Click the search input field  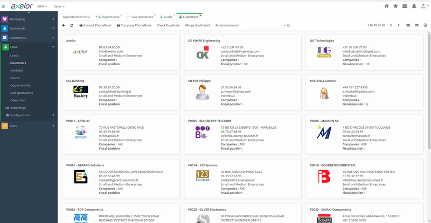263,25
